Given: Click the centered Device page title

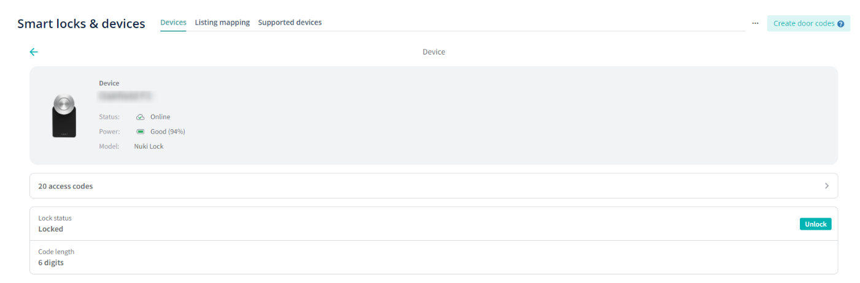Looking at the screenshot, I should pos(433,52).
